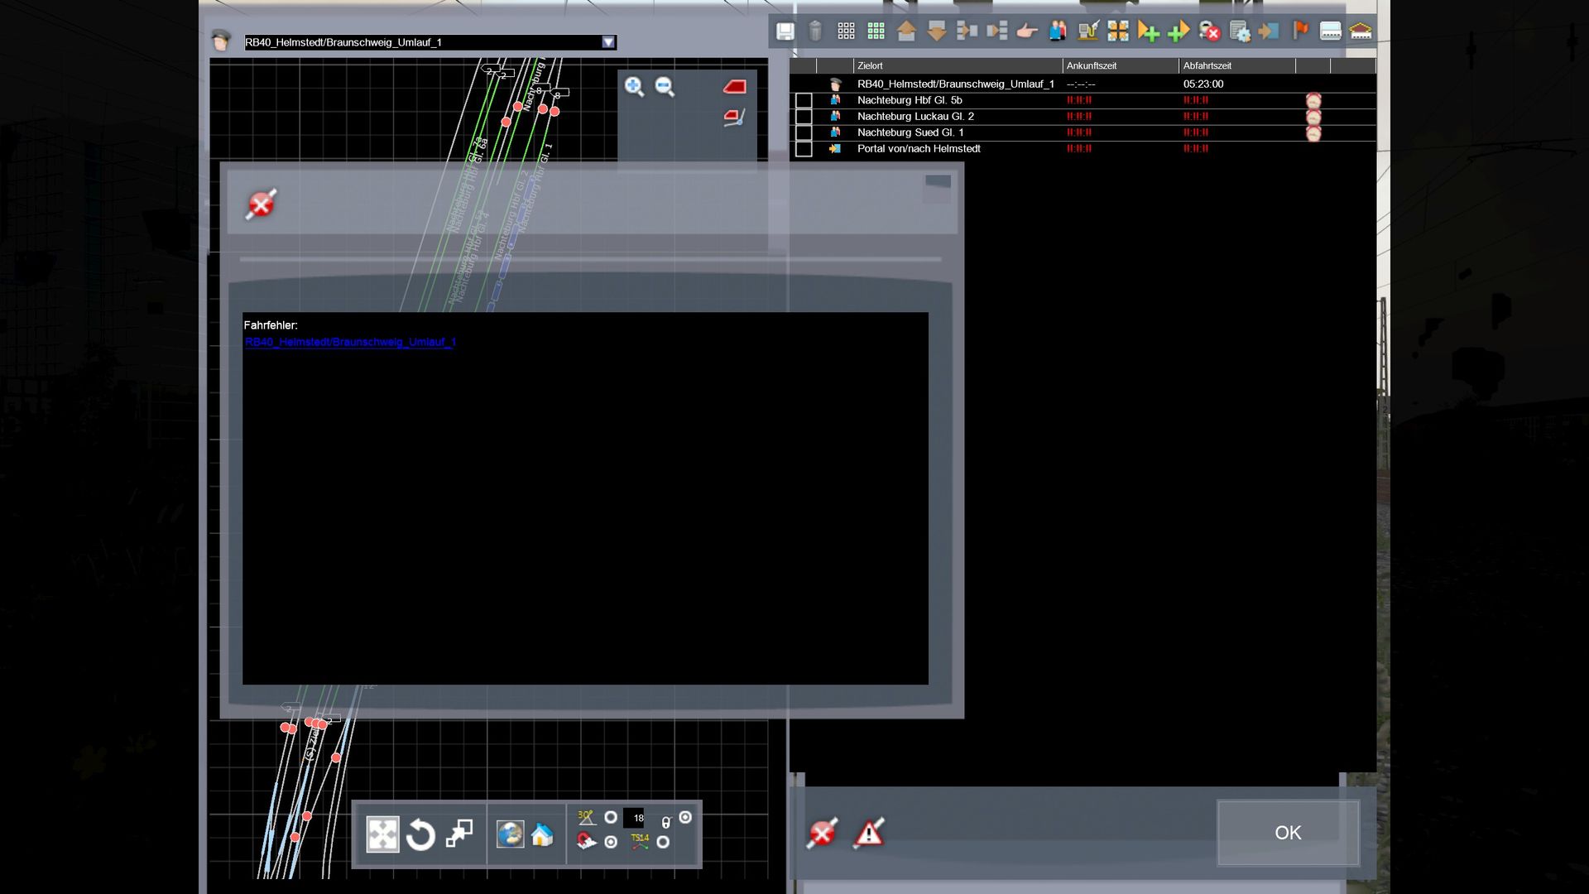The image size is (1589, 894).
Task: Click the fuel pump refuel icon
Action: pyautogui.click(x=1088, y=31)
